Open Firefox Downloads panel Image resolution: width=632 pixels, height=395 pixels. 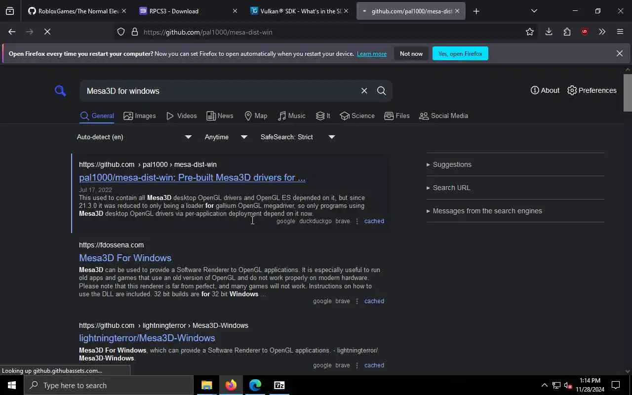tap(549, 32)
